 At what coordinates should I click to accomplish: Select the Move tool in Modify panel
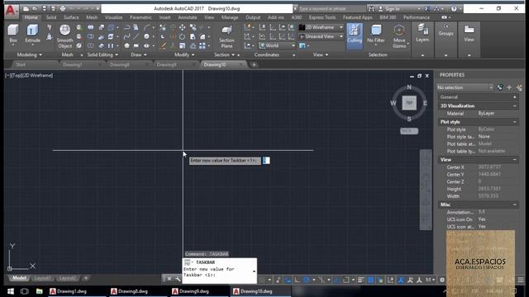182,27
